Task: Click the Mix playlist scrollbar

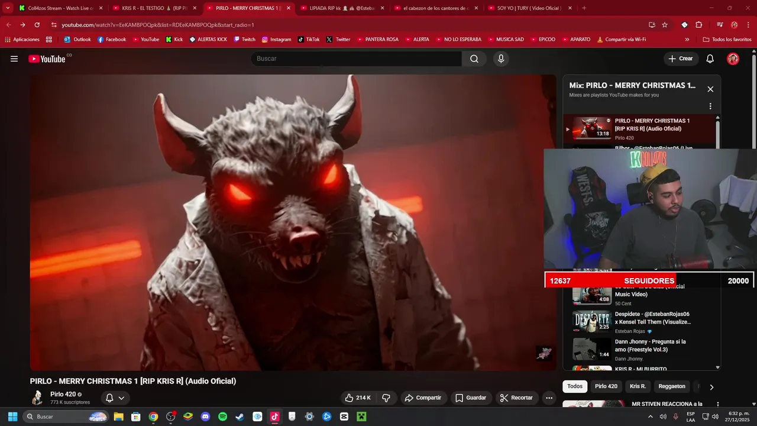Action: (x=718, y=136)
